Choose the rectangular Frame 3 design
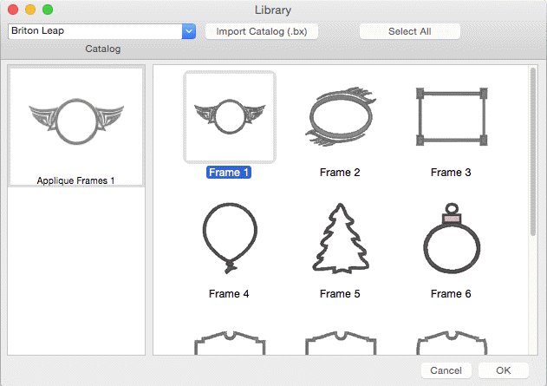The image size is (547, 386). 450,116
